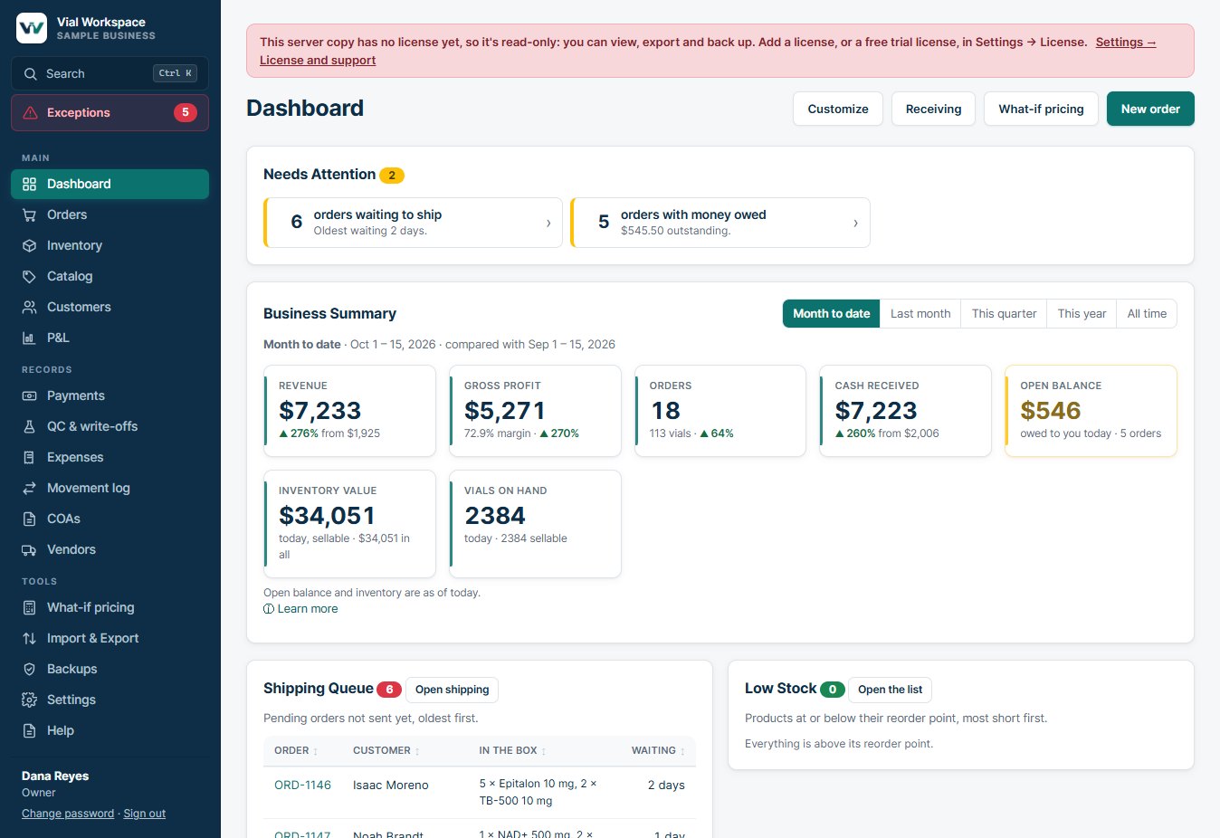This screenshot has height=838, width=1220.
Task: Click the Change password link
Action: coord(68,814)
